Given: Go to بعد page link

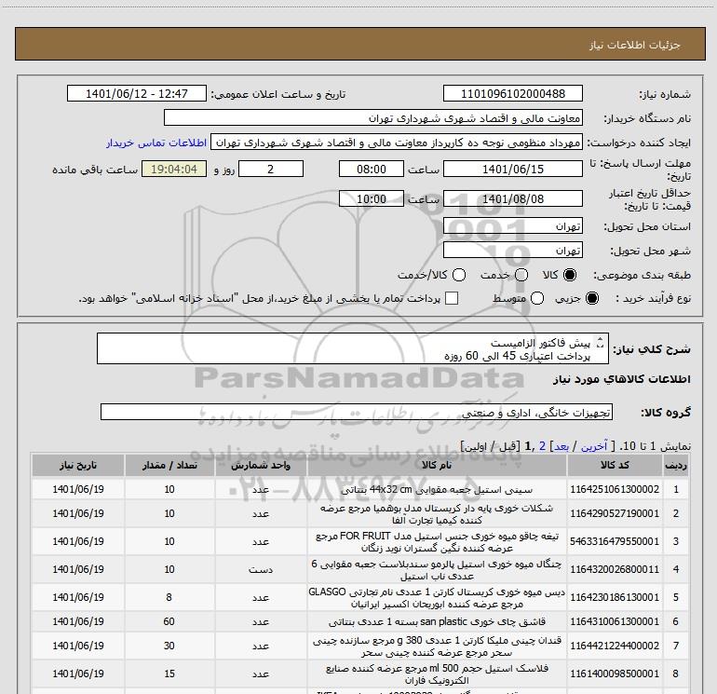Looking at the screenshot, I should (561, 446).
